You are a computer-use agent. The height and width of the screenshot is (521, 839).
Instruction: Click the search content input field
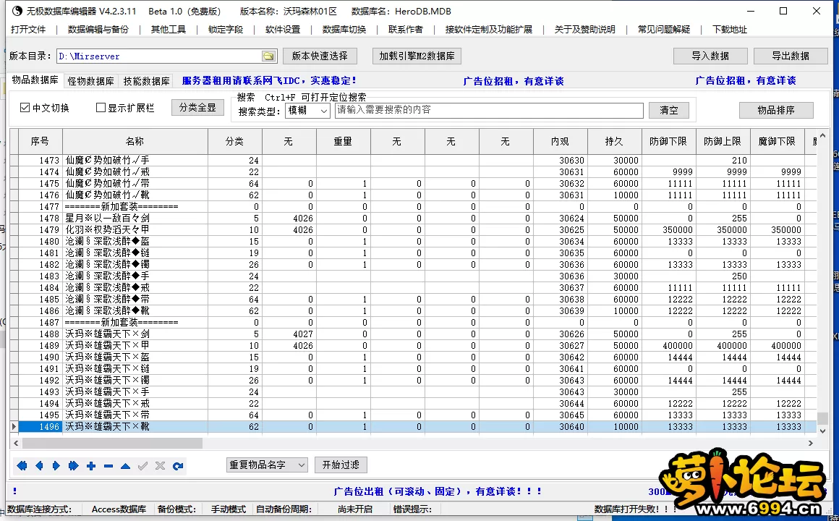pyautogui.click(x=489, y=110)
